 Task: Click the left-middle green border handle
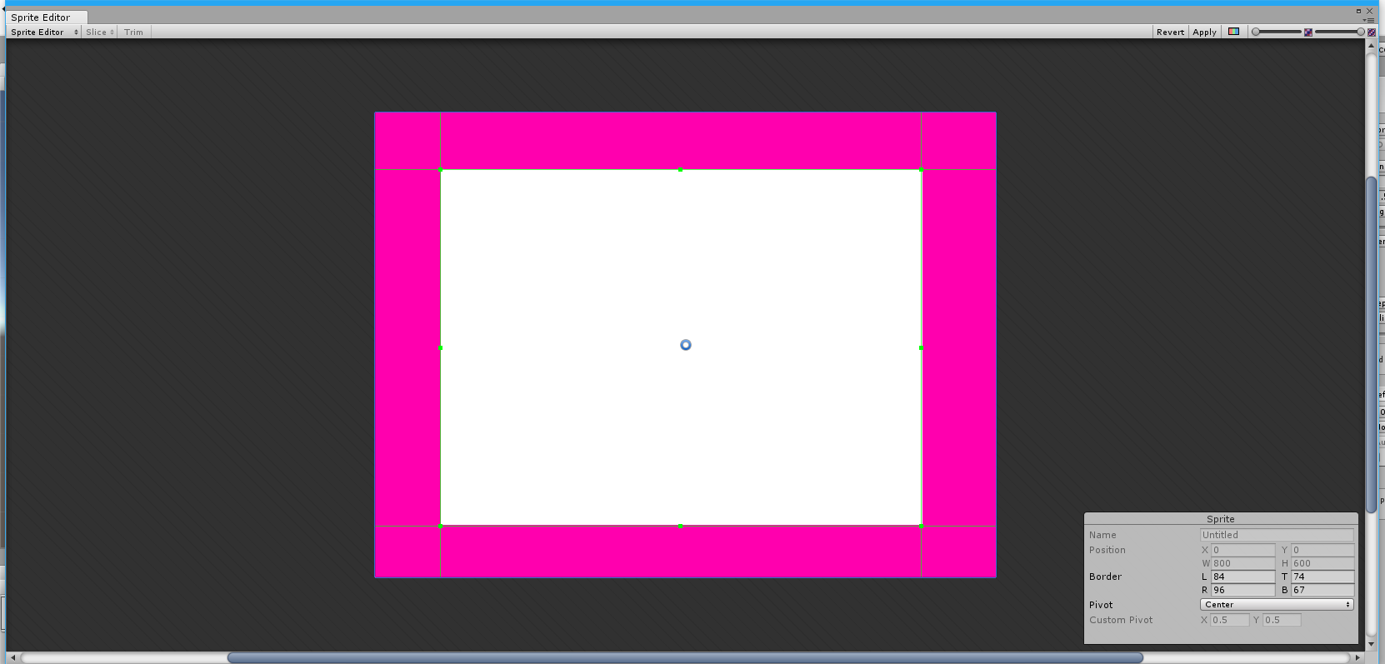[440, 348]
